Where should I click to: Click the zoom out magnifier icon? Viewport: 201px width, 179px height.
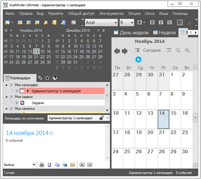click(178, 50)
